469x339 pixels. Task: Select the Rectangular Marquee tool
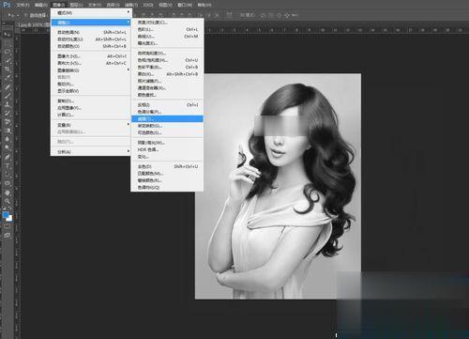(x=8, y=43)
